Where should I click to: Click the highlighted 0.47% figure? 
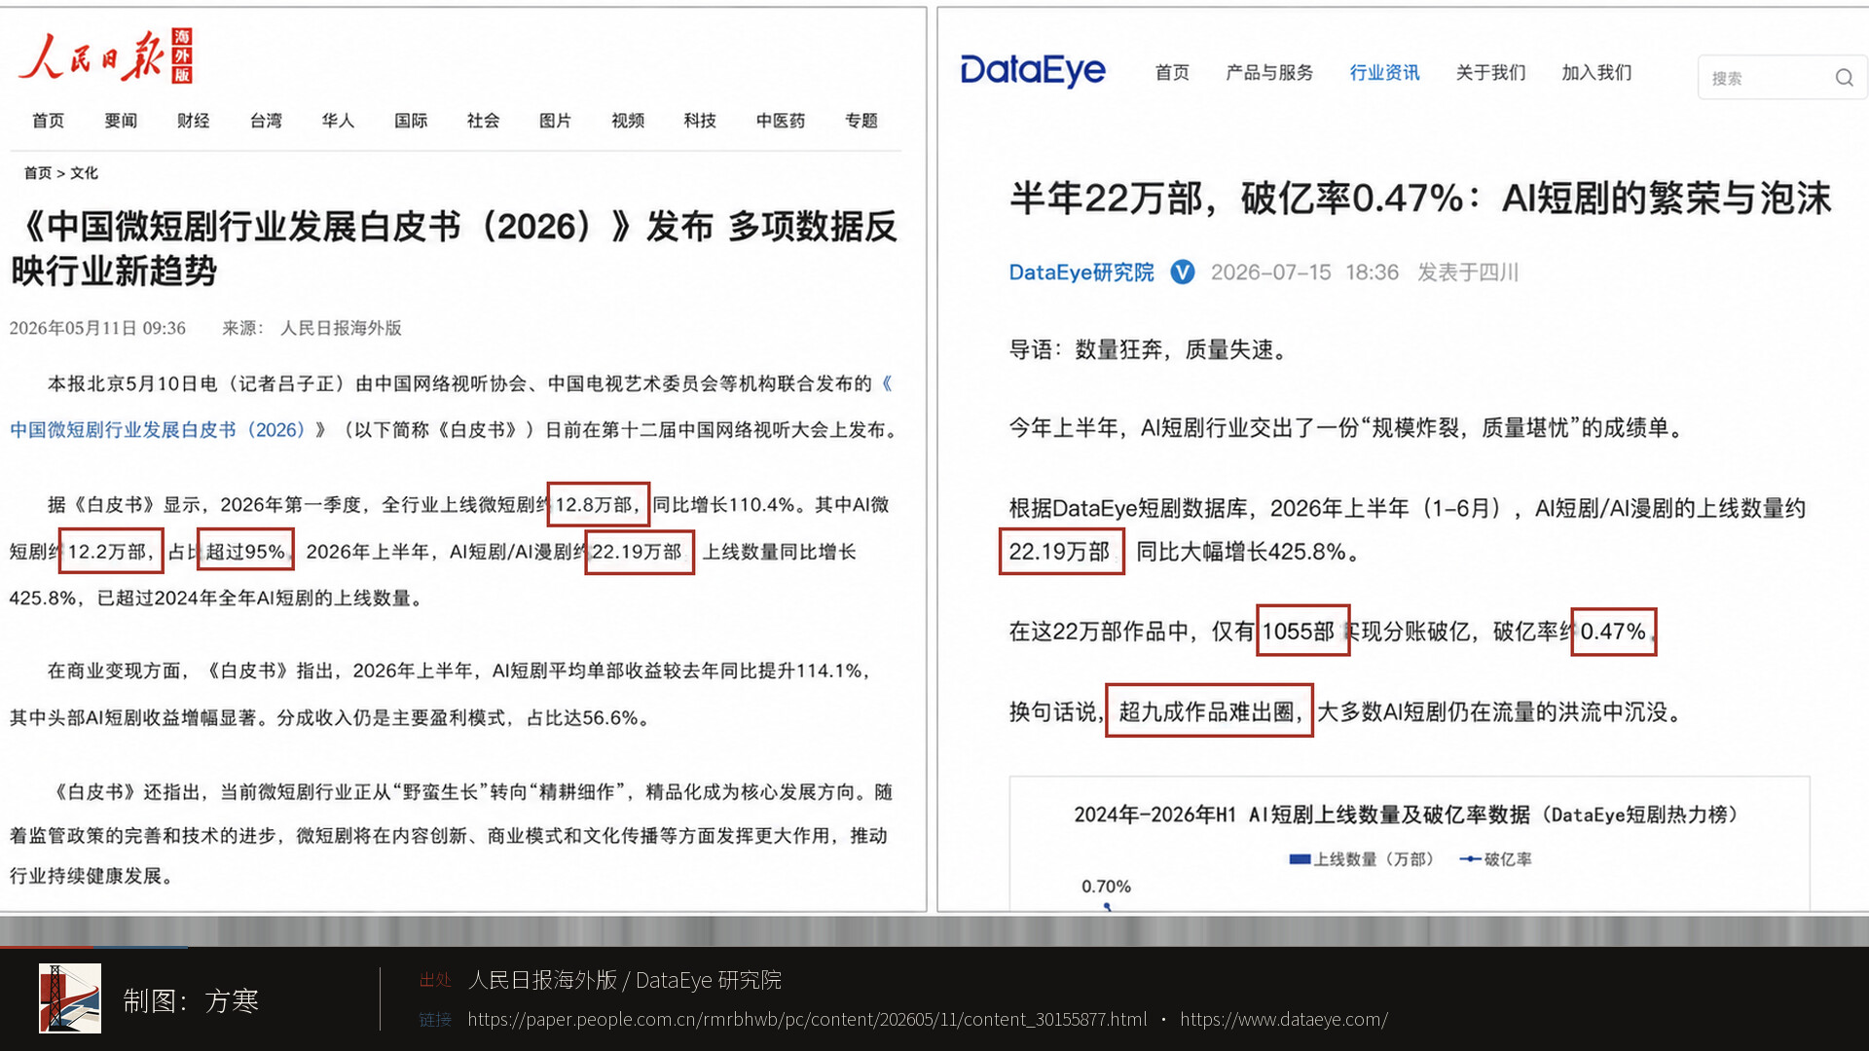(x=1614, y=631)
